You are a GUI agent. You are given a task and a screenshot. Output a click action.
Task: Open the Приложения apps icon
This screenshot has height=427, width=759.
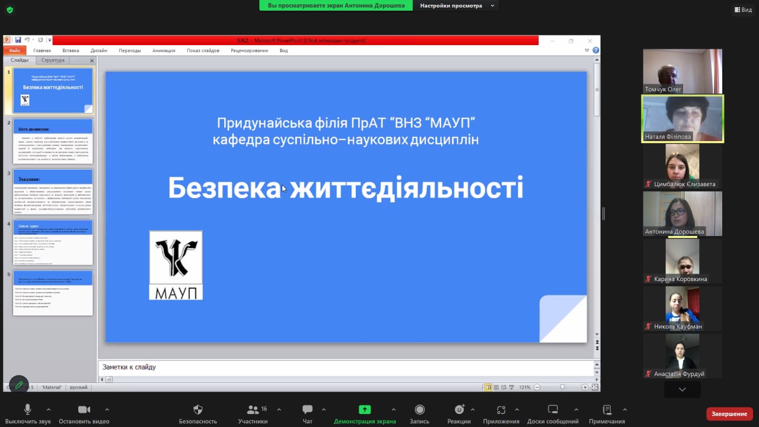(501, 410)
